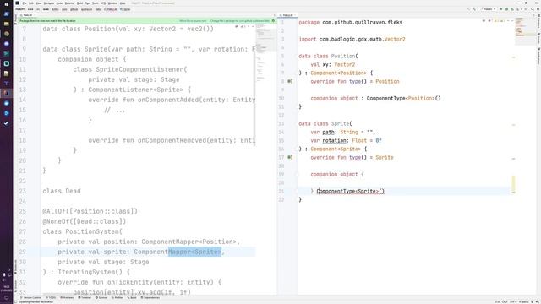
Task: Open Problems tool window
Action: [x=67, y=297]
